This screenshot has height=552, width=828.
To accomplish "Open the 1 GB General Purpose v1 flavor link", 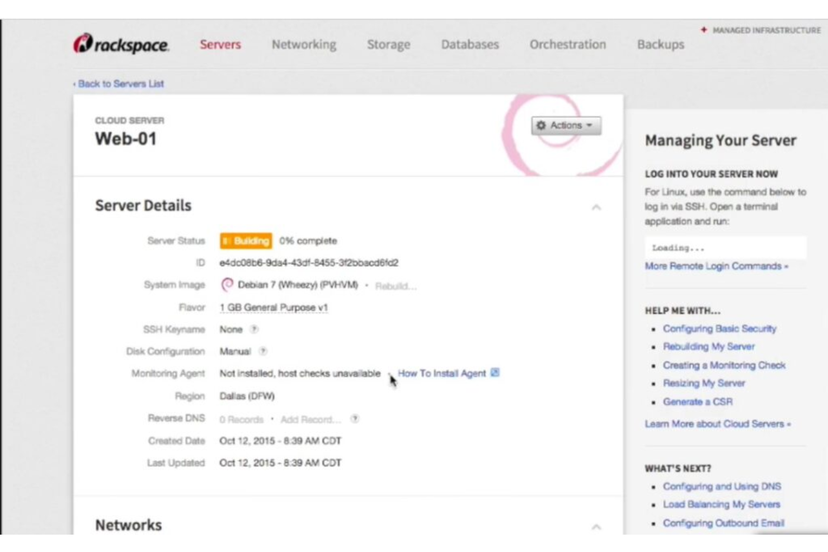I will pyautogui.click(x=275, y=307).
